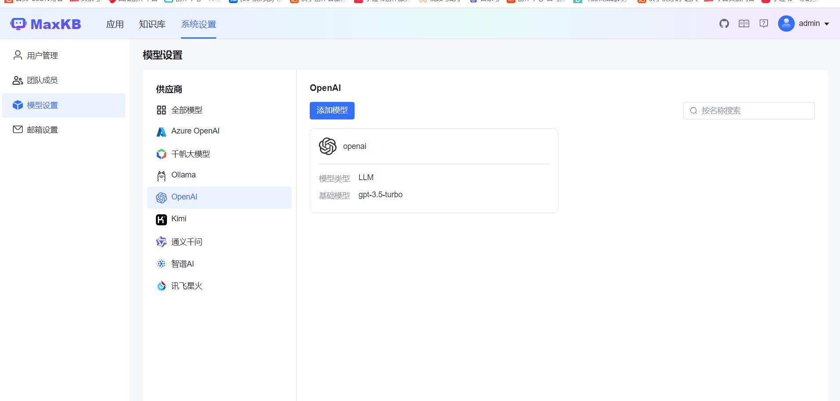Open the GitHub icon in header
This screenshot has height=401, width=840.
[724, 24]
